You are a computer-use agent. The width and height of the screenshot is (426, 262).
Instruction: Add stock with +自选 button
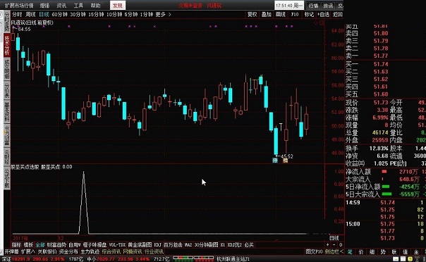(x=323, y=14)
